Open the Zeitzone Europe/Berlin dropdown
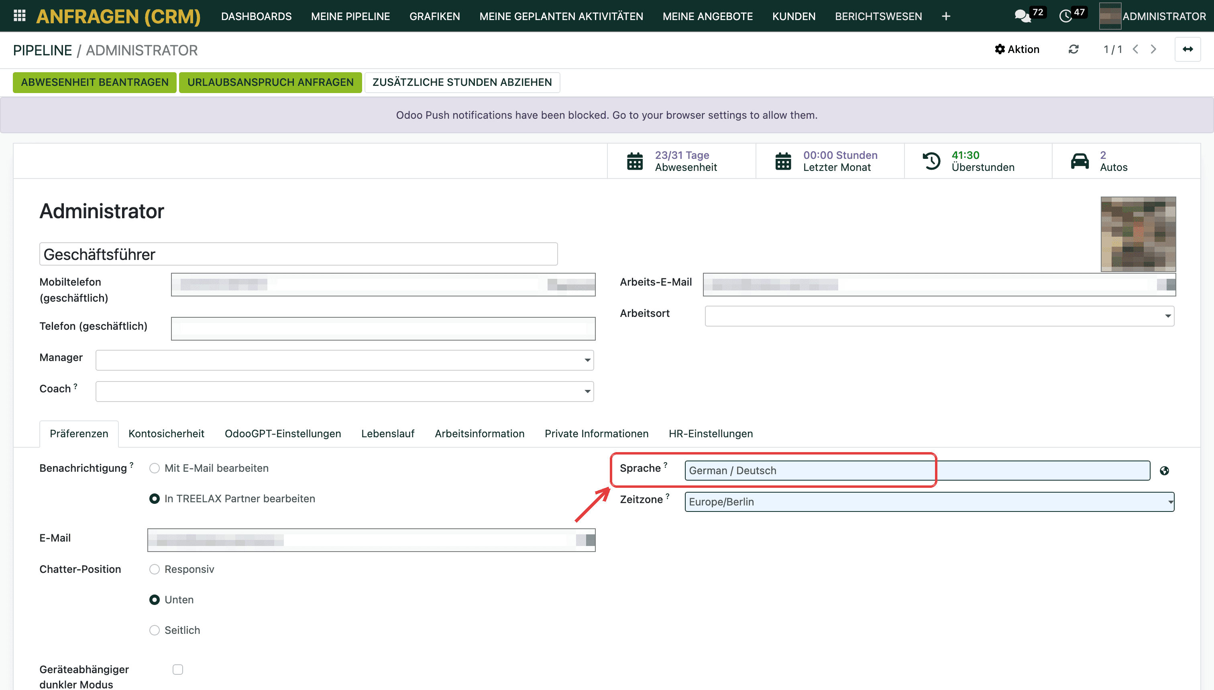Image resolution: width=1214 pixels, height=690 pixels. pyautogui.click(x=929, y=502)
